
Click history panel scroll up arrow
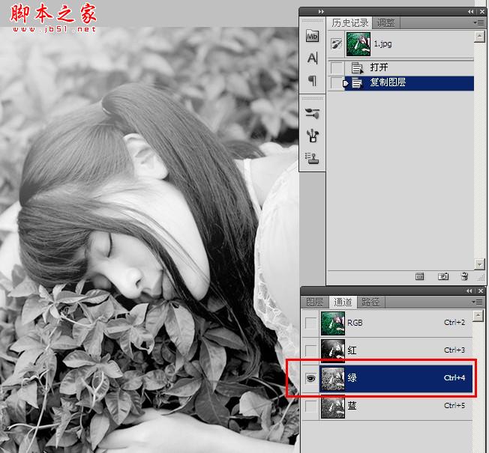(x=479, y=37)
